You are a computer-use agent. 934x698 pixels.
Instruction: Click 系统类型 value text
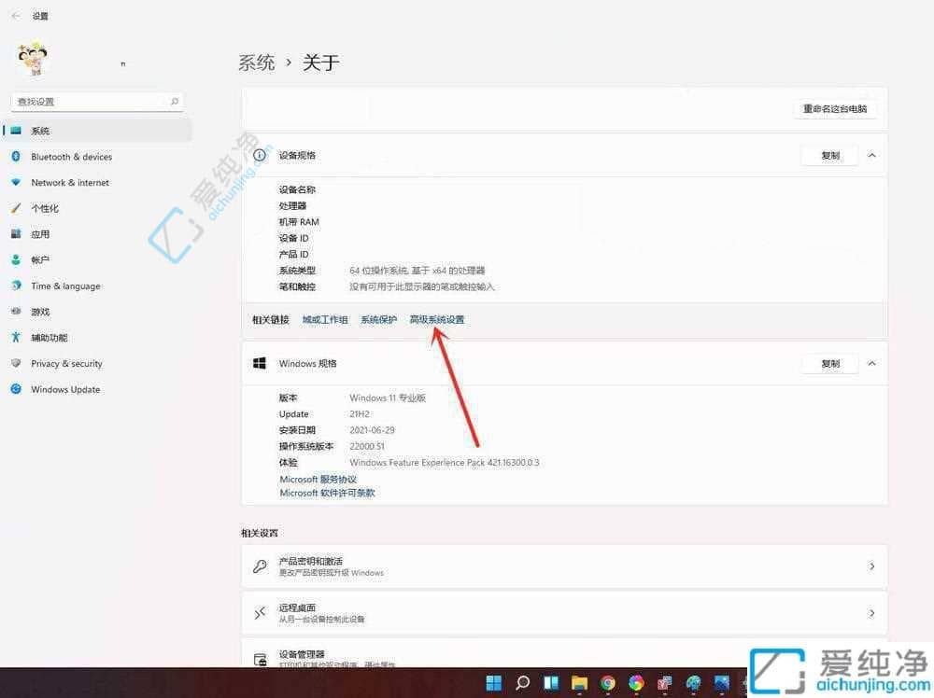point(417,271)
